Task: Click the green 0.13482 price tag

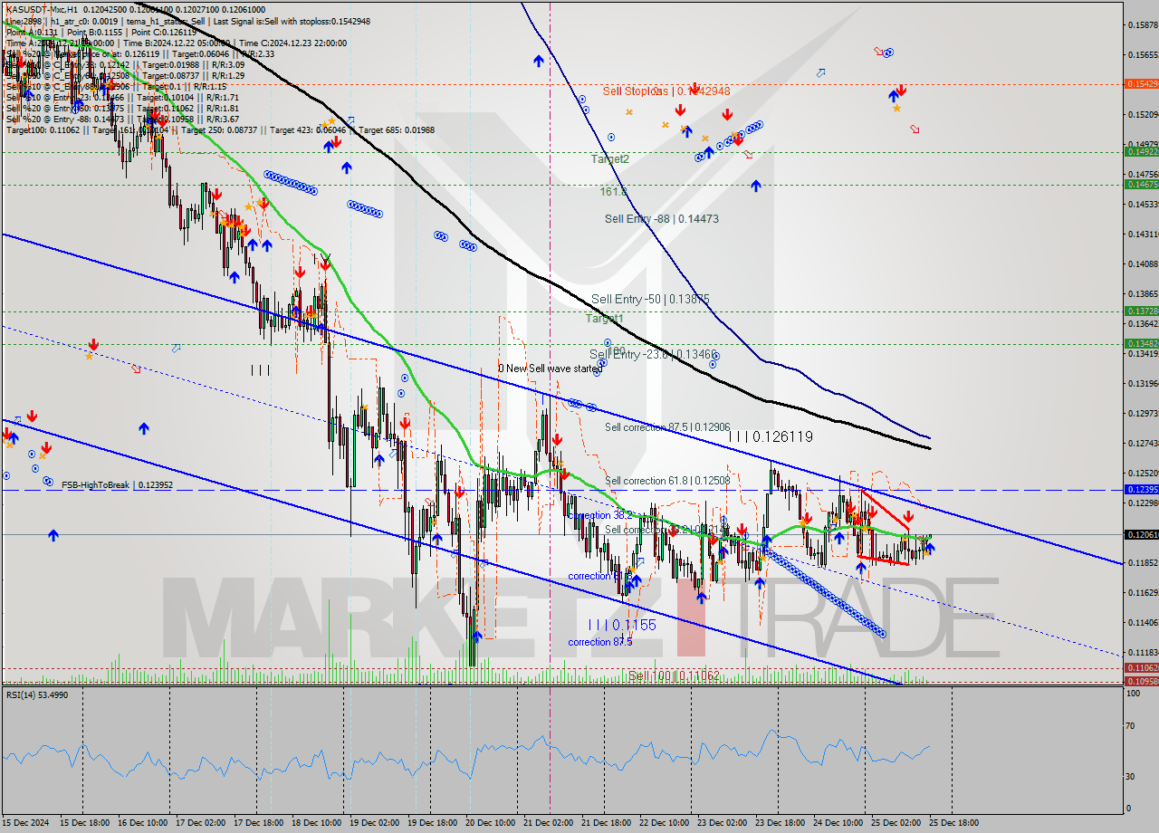Action: pyautogui.click(x=1141, y=343)
